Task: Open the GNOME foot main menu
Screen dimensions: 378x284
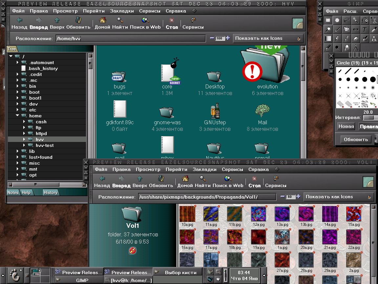Action: [x=15, y=275]
